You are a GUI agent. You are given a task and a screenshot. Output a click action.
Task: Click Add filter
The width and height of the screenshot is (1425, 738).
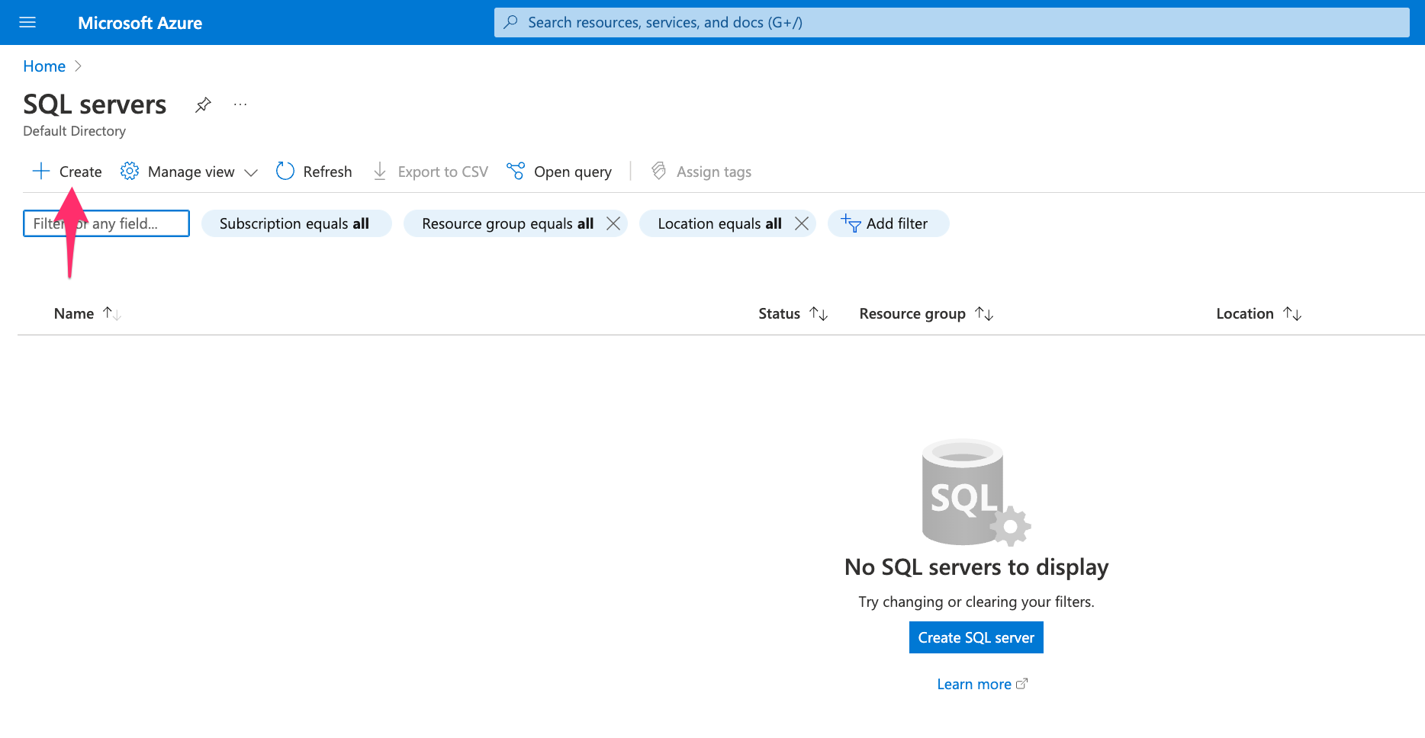888,223
